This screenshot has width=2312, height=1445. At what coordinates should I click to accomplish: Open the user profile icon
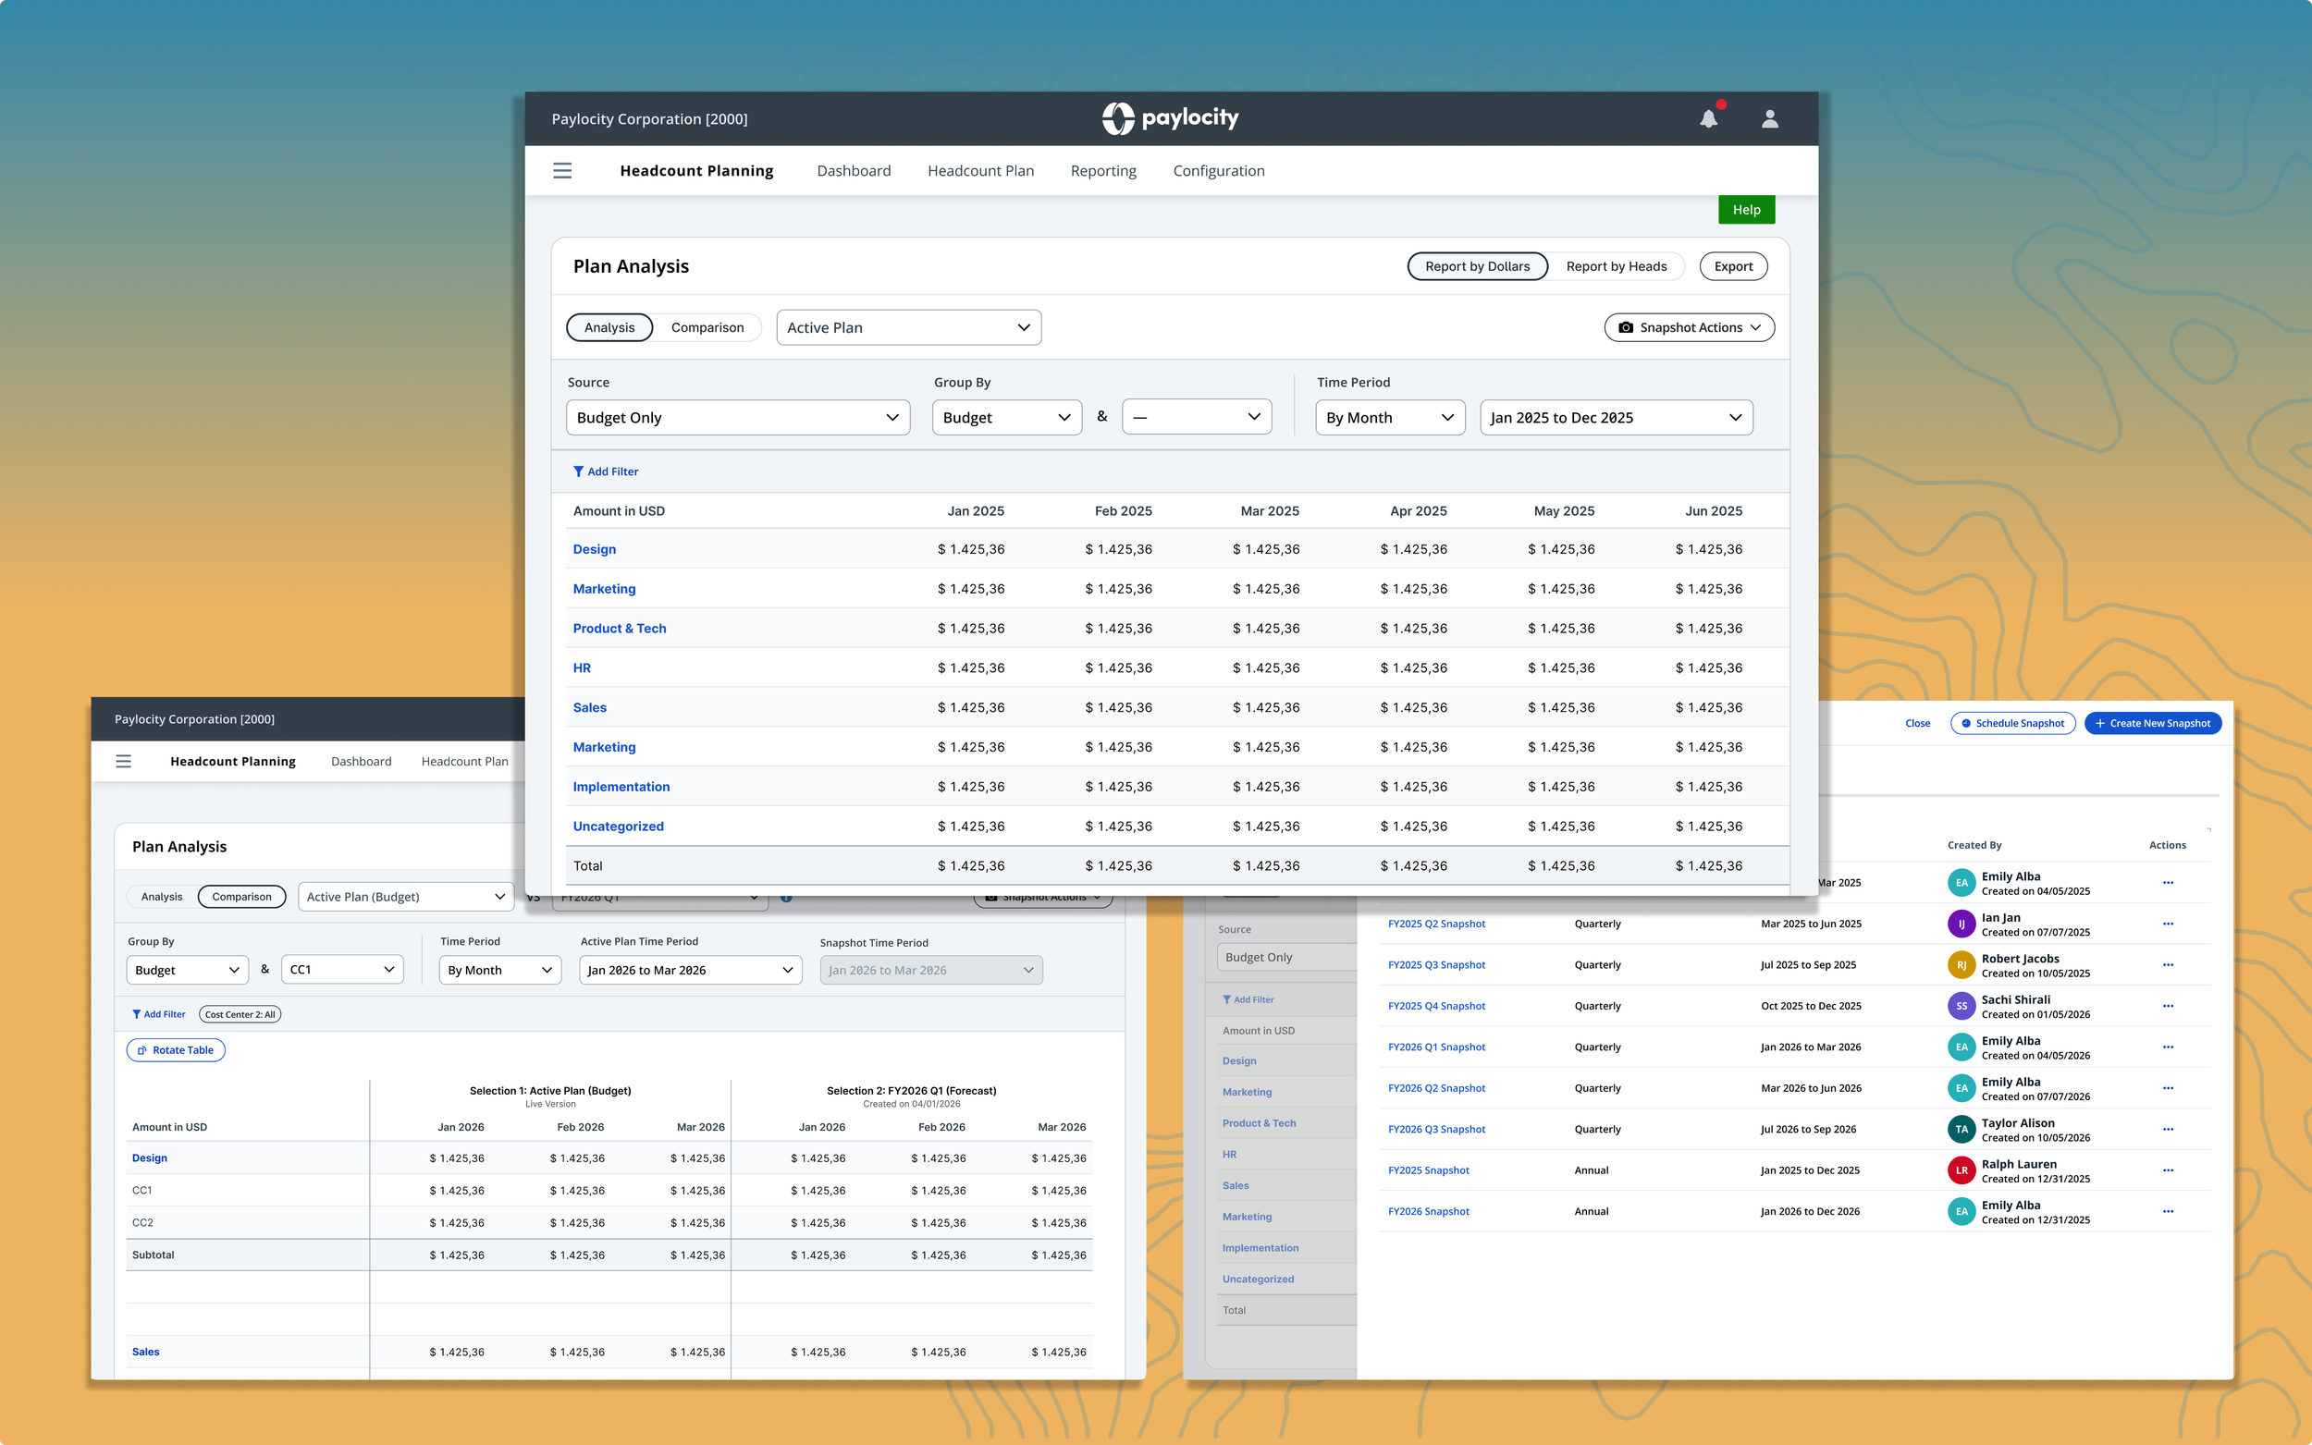(1769, 118)
